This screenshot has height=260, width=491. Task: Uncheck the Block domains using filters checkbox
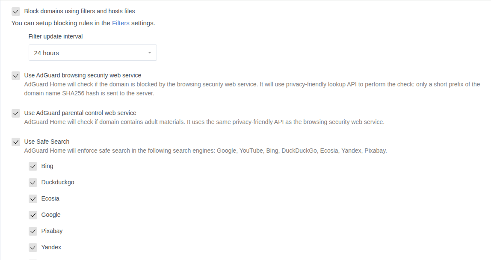[x=16, y=12]
